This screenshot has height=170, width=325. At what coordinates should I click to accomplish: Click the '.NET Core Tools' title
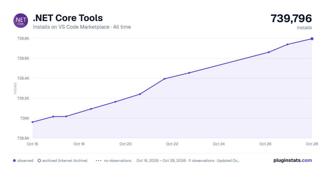(x=68, y=18)
